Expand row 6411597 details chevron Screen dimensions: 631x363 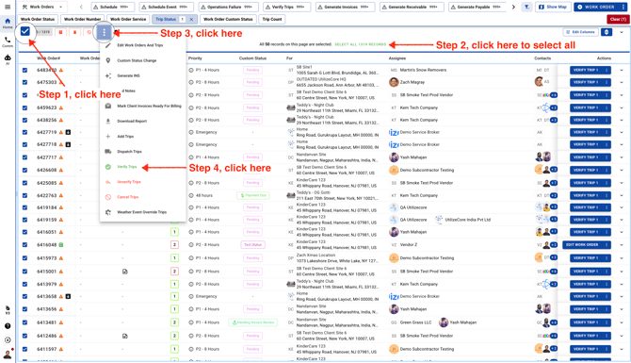pos(622,349)
